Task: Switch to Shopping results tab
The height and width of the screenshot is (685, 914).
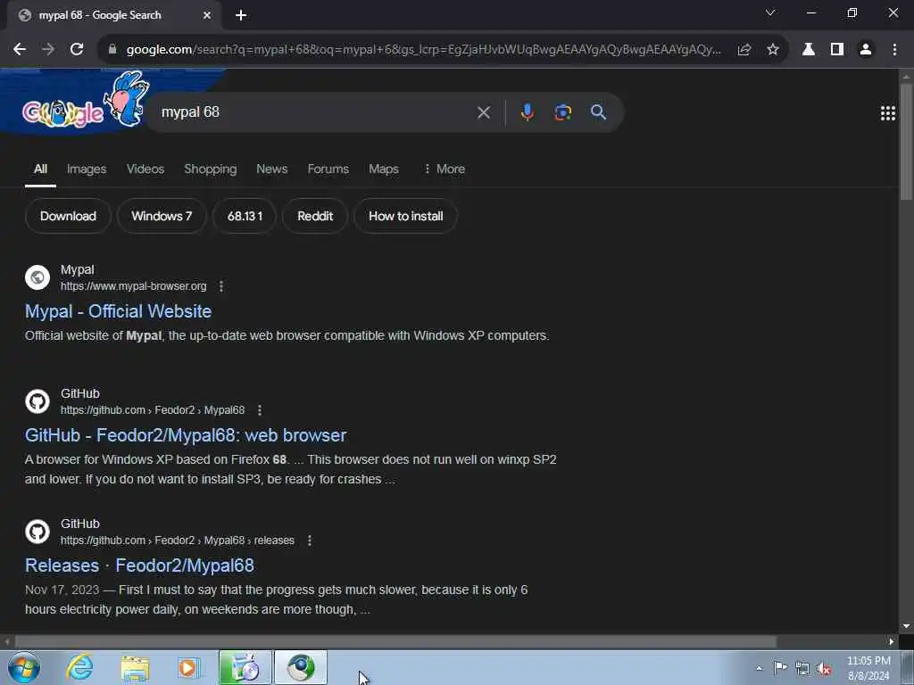Action: tap(211, 169)
